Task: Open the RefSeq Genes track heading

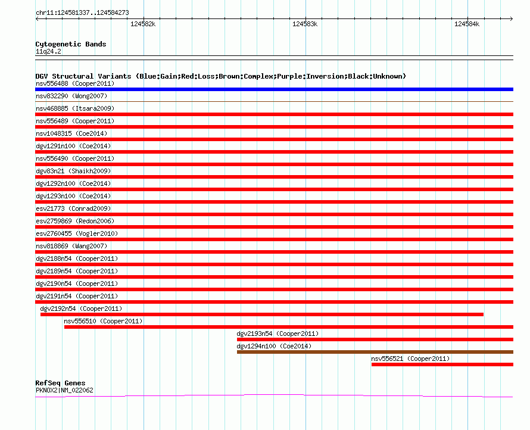Action: tap(60, 383)
